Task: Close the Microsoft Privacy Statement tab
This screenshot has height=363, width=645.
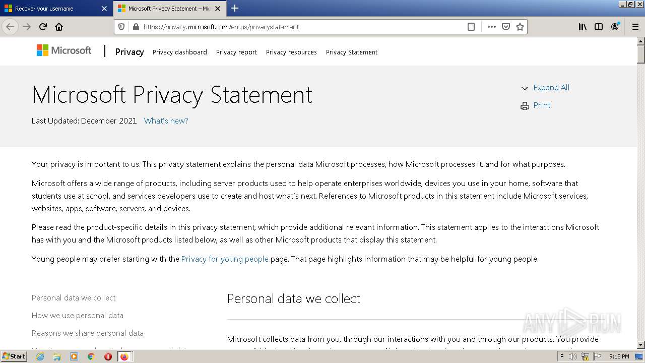Action: (x=218, y=9)
